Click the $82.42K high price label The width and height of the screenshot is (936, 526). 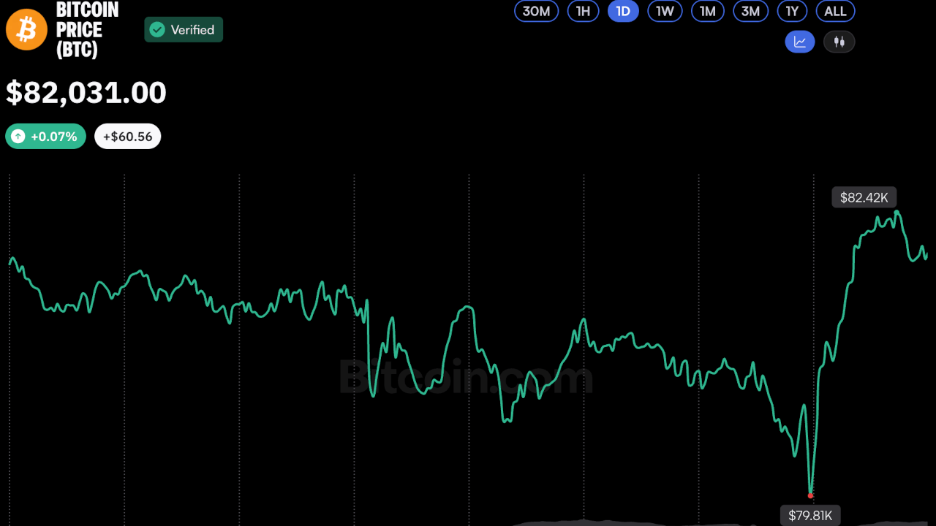pyautogui.click(x=864, y=197)
